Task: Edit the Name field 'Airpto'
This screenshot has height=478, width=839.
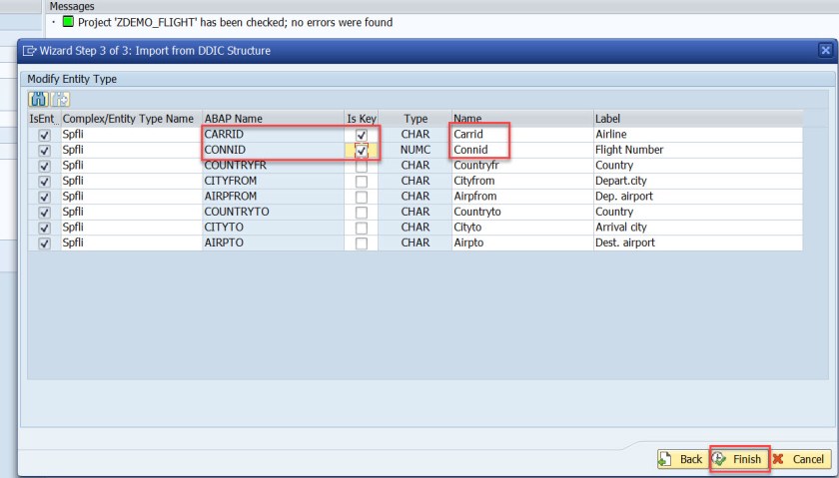Action: click(x=522, y=242)
